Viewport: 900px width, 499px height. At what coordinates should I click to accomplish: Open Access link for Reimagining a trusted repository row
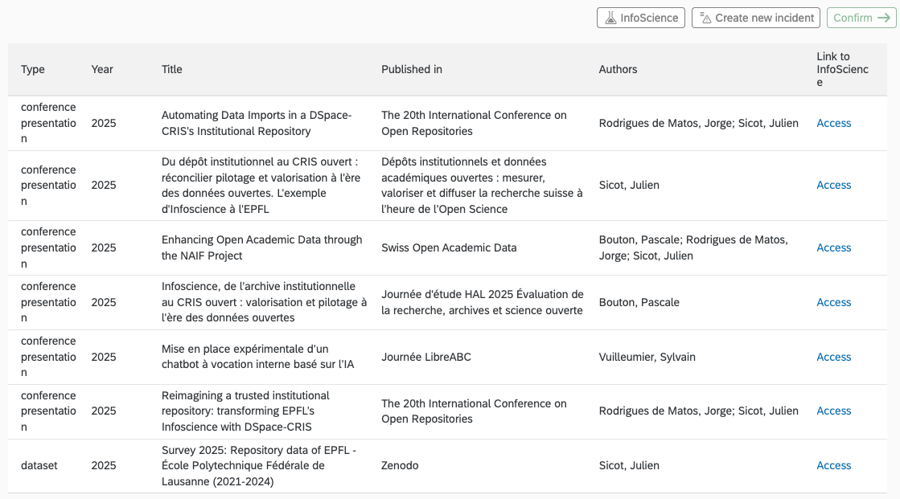click(833, 411)
